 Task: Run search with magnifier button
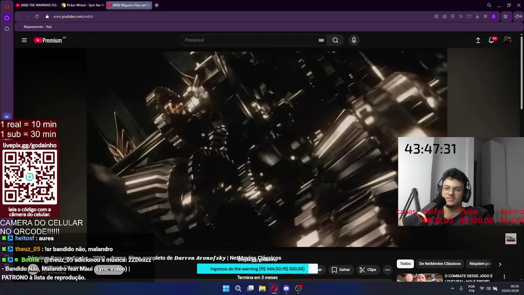tap(335, 40)
